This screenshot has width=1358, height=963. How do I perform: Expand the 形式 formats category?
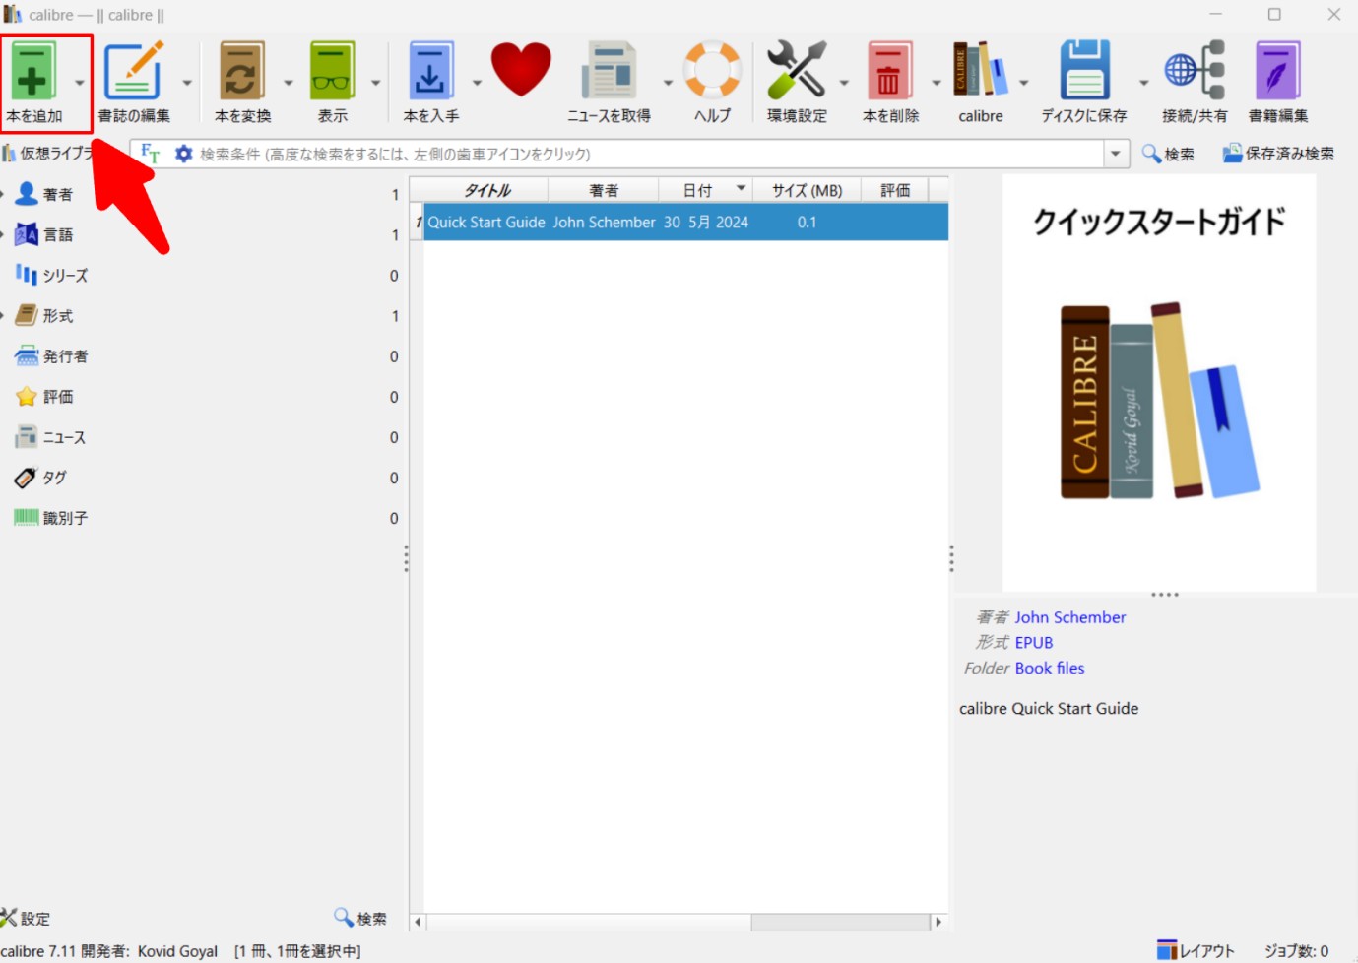click(x=3, y=315)
